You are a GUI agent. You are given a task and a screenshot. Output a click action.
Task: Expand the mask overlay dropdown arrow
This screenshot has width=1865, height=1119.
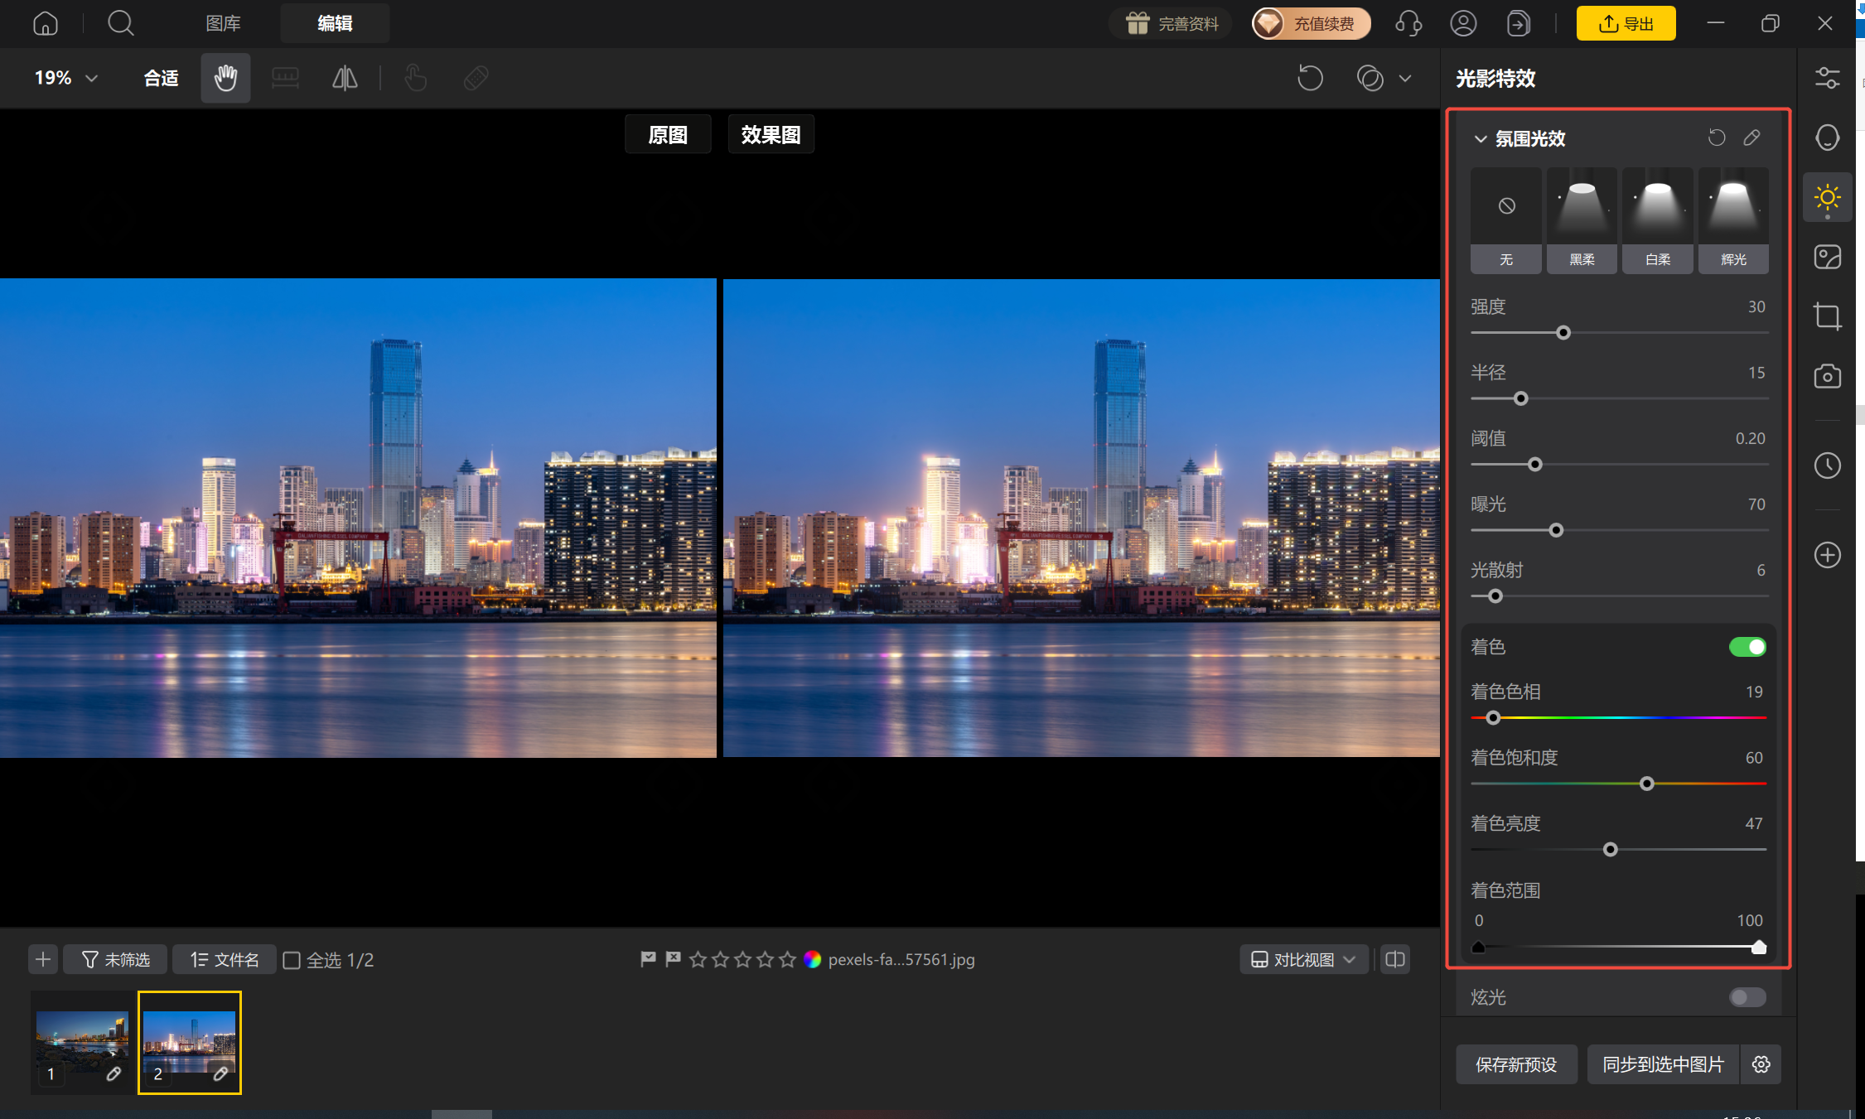pos(1405,78)
